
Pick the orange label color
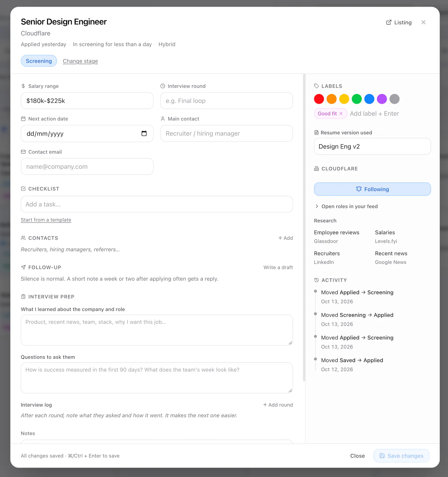[x=332, y=99]
